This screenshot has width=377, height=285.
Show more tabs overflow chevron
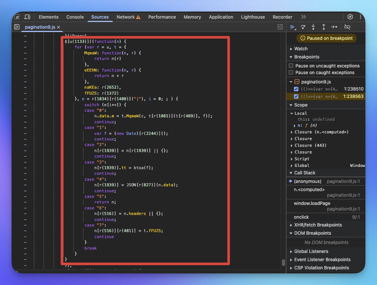point(304,17)
